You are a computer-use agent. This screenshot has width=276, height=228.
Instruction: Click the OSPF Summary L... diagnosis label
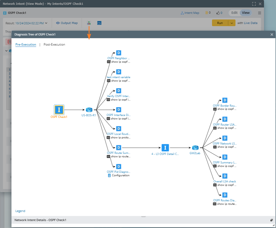[225, 162]
